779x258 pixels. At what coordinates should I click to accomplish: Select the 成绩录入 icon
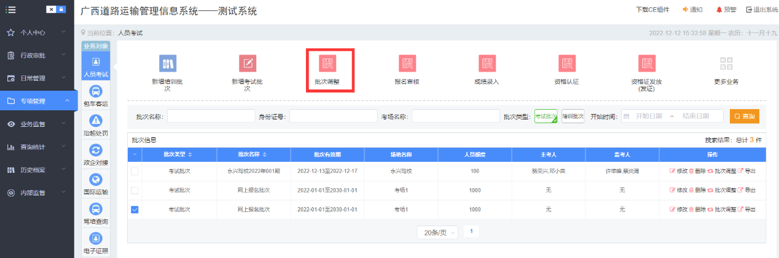point(487,64)
